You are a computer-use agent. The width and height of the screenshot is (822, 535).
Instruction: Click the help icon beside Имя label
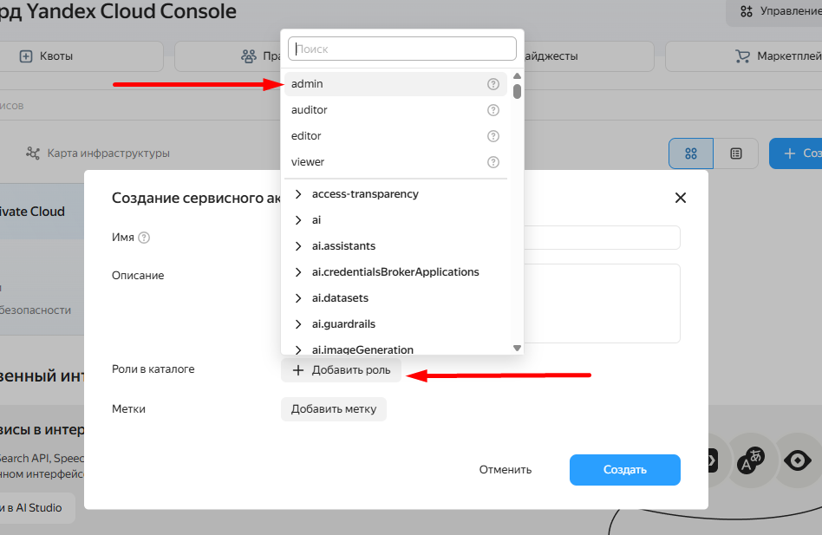[144, 238]
